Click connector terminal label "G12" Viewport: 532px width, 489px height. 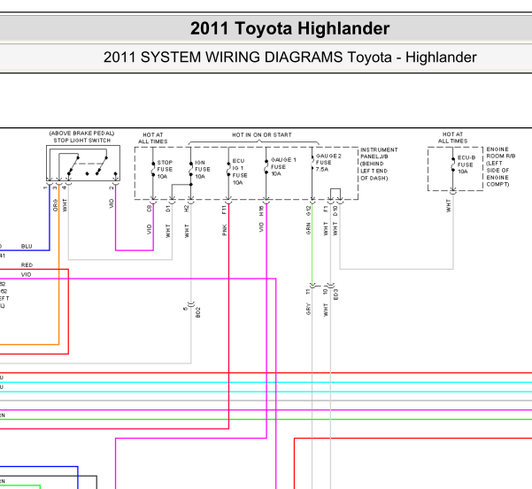tap(308, 210)
